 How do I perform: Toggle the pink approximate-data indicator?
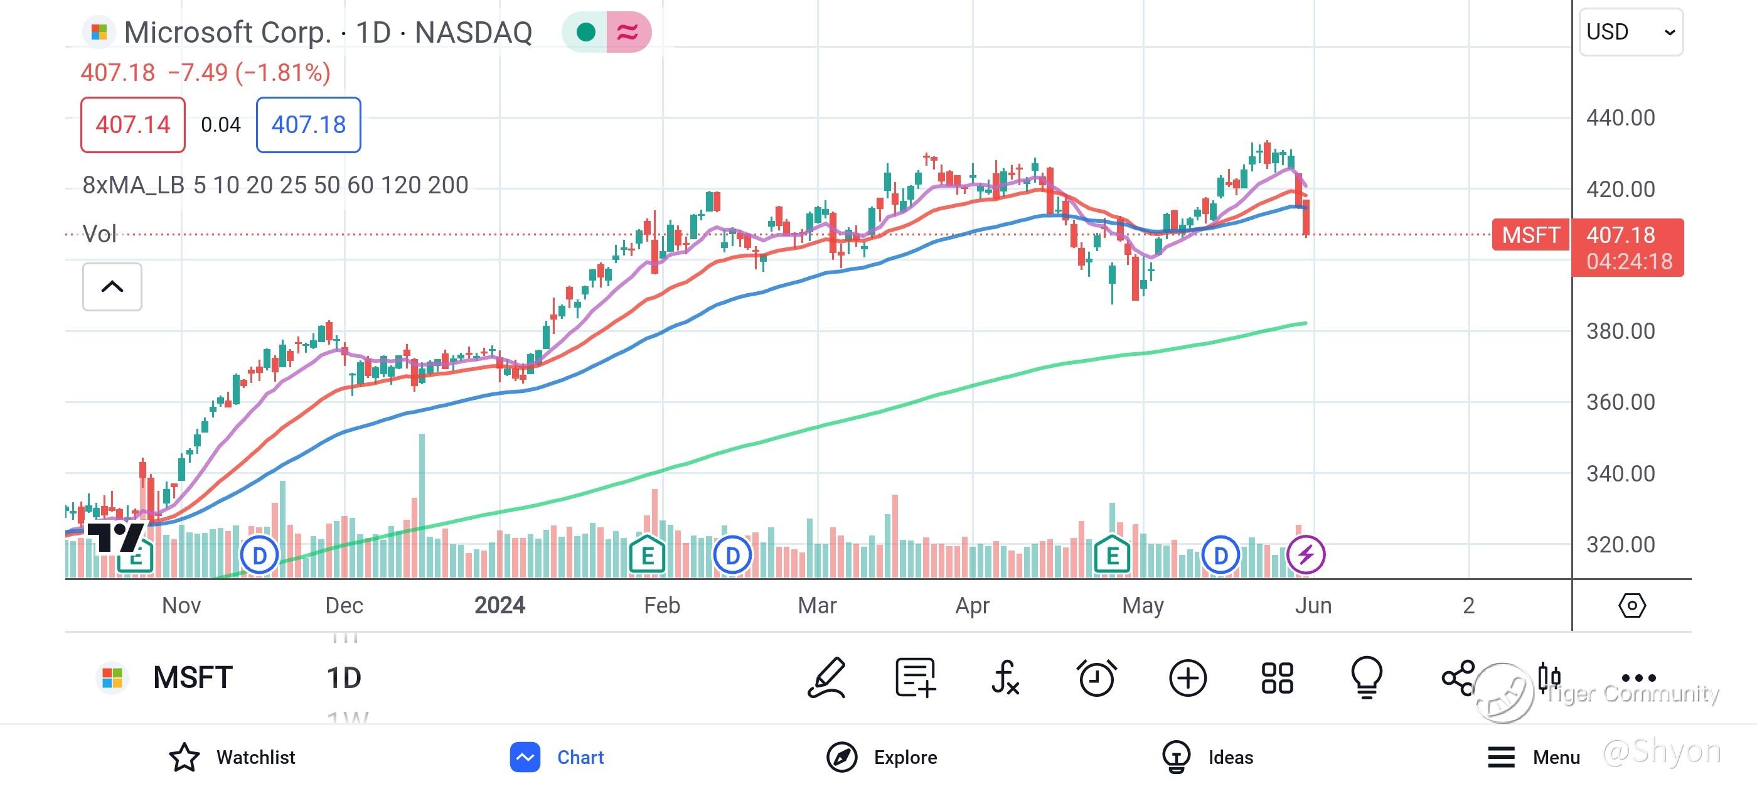(x=628, y=32)
